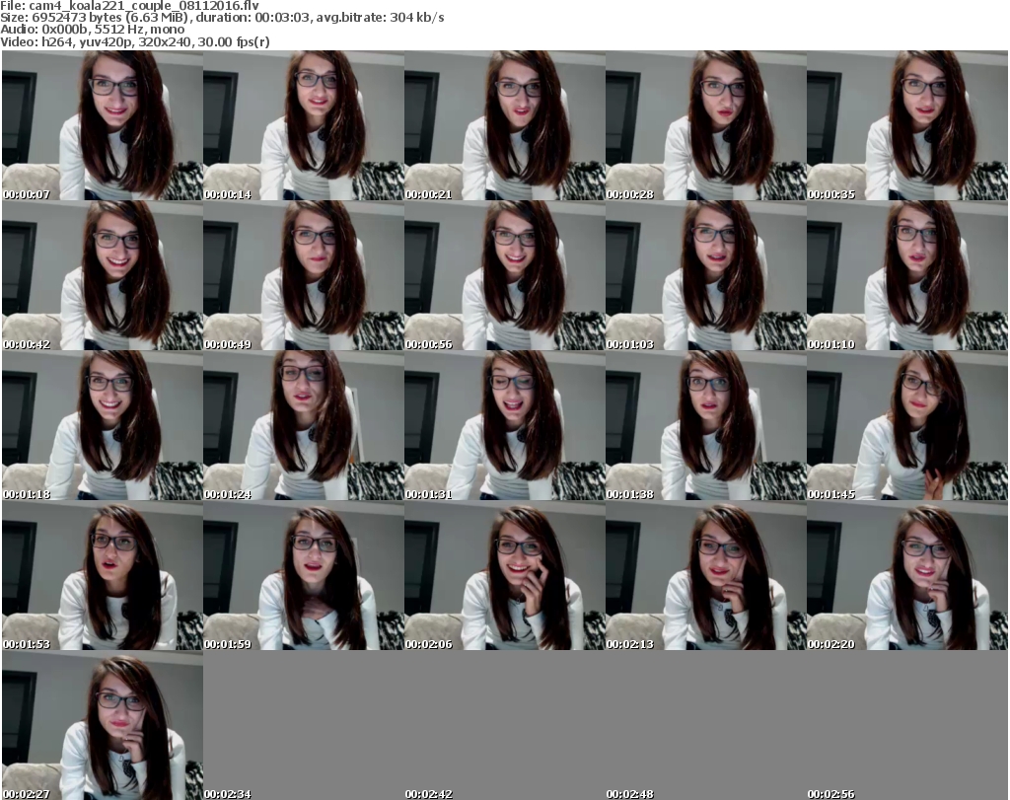This screenshot has width=1010, height=800.
Task: Choose the frame labeled 00:01:59
Action: click(x=304, y=575)
